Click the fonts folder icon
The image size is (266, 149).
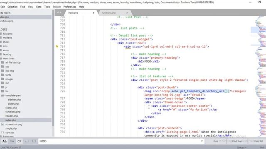click(2, 75)
